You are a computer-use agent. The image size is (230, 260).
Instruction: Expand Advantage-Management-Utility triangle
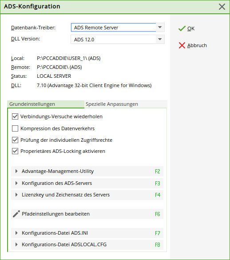coord(16,171)
